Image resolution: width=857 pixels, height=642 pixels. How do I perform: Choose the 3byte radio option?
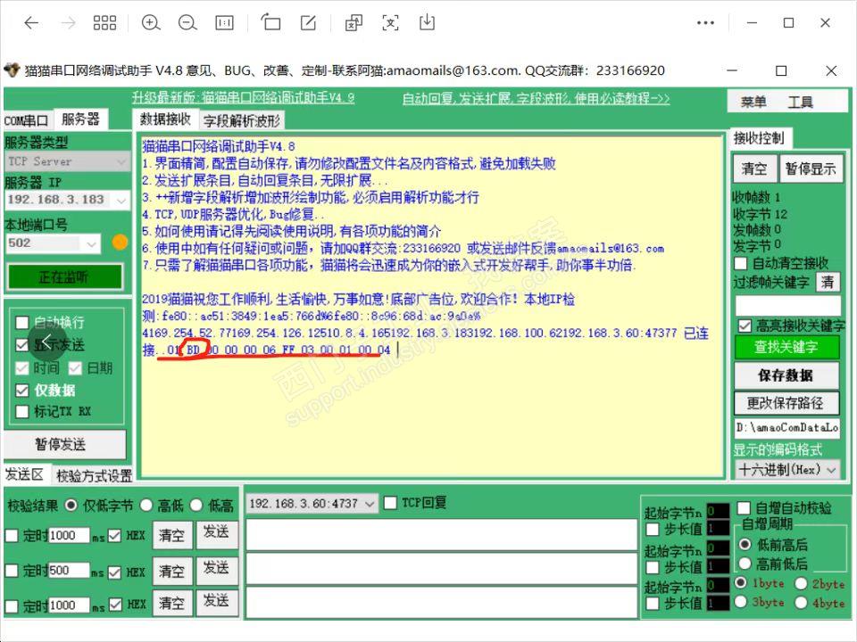(741, 602)
